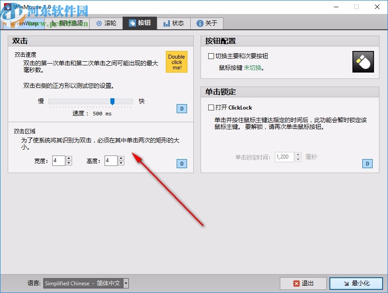Click the arrow icon on 最小化 button

pos(347,284)
